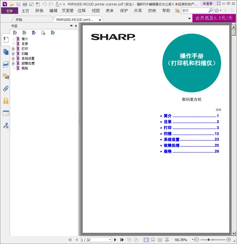Click the add new bookmark icon
Viewport: 237px width, 244px height.
point(24,33)
